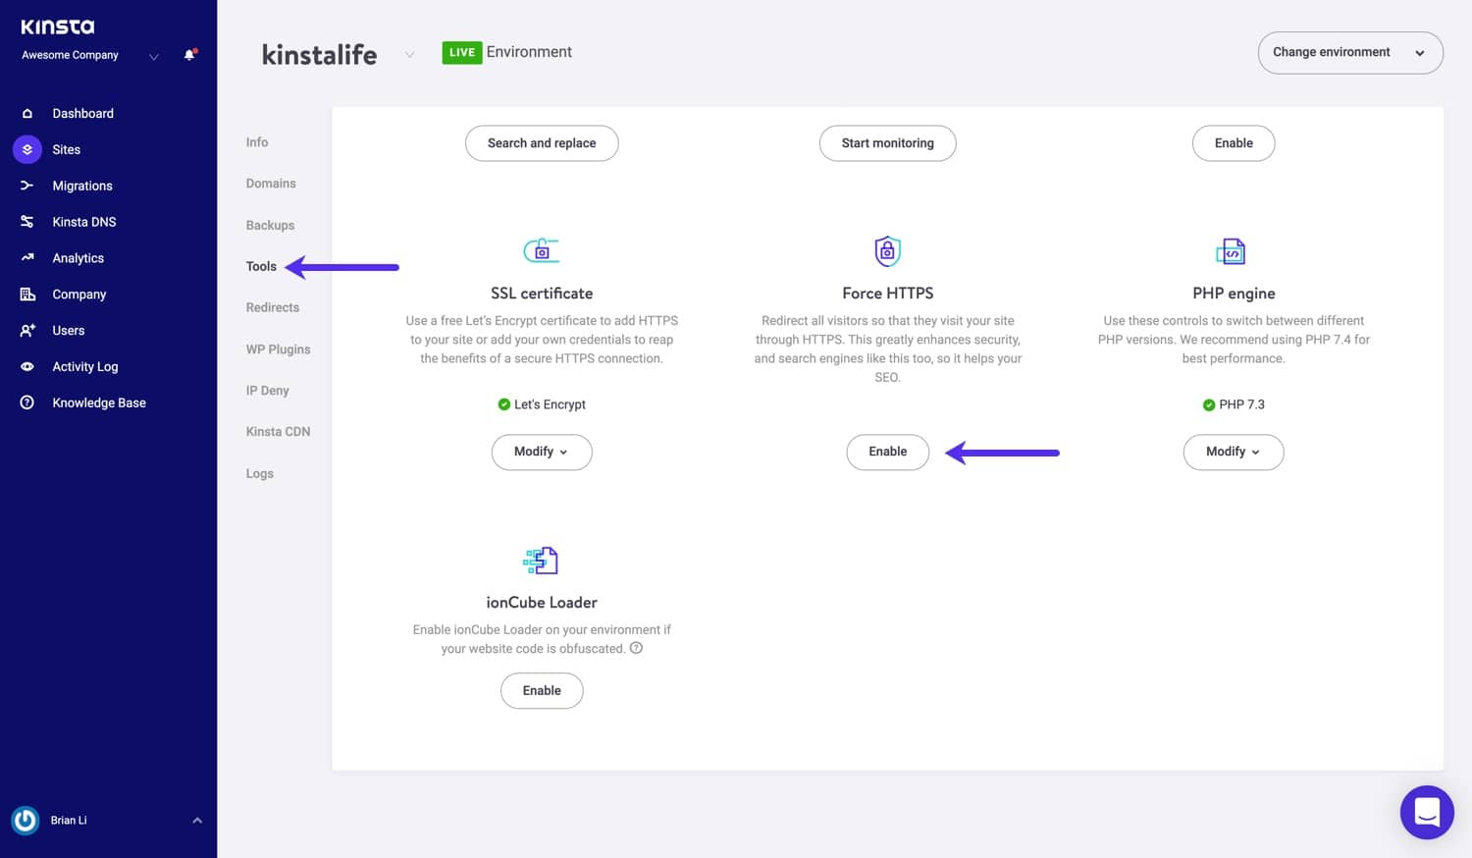Click the PHP engine icon
This screenshot has width=1472, height=858.
pos(1231,251)
